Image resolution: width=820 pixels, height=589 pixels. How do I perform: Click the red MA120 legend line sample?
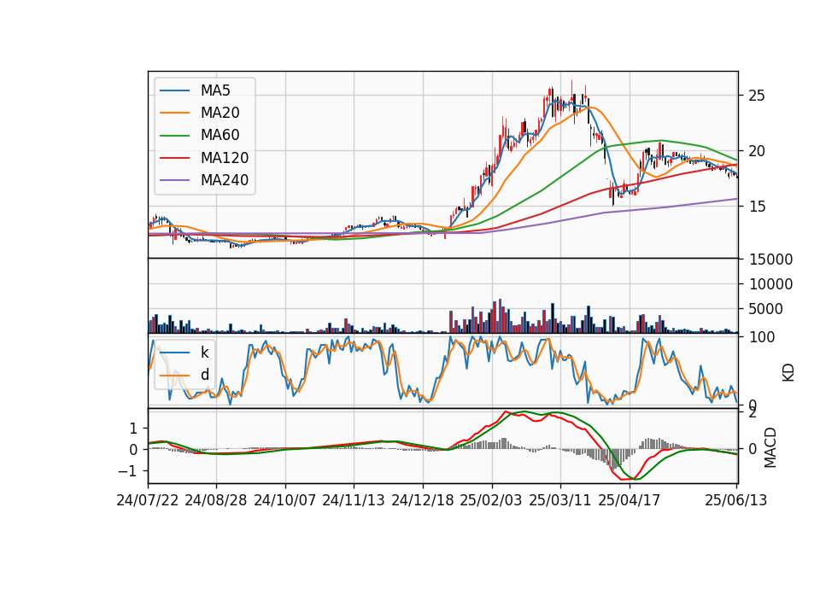(174, 158)
